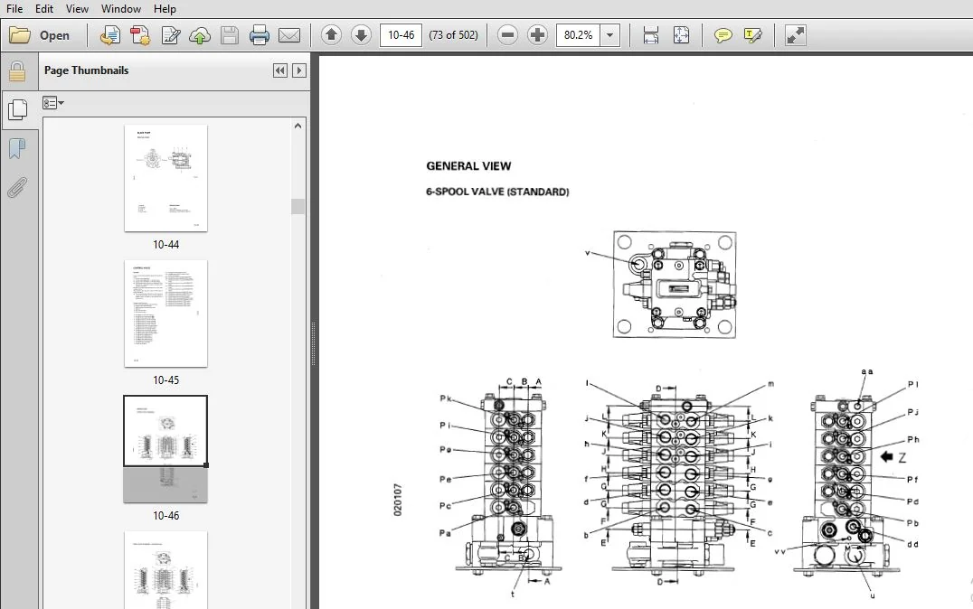Collapse the thumbnails panel with double arrow
This screenshot has height=609, width=973.
click(x=280, y=70)
